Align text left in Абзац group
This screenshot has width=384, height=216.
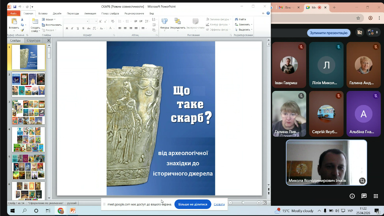pyautogui.click(x=120, y=28)
